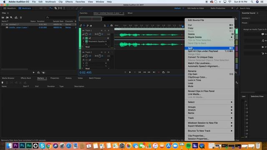
Task: Switch to the Media Browser tab
Action: coord(8,78)
